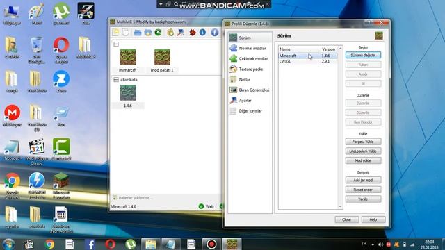Click the Yenile button
Screen dimensions: 445x250
click(x=363, y=199)
